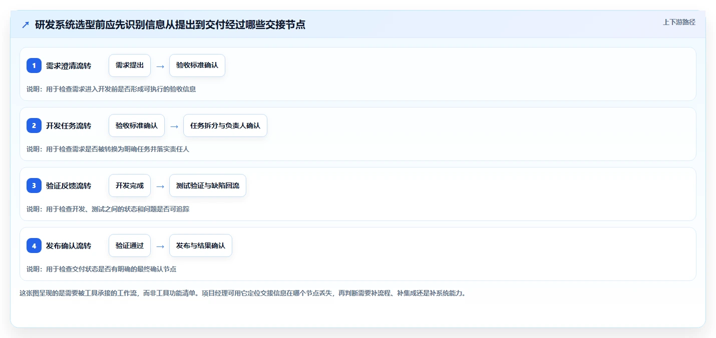Click description 用于检查需求进入开发前是否形成可执行的验收信息
Screen dimensions: 716x338
click(121, 89)
